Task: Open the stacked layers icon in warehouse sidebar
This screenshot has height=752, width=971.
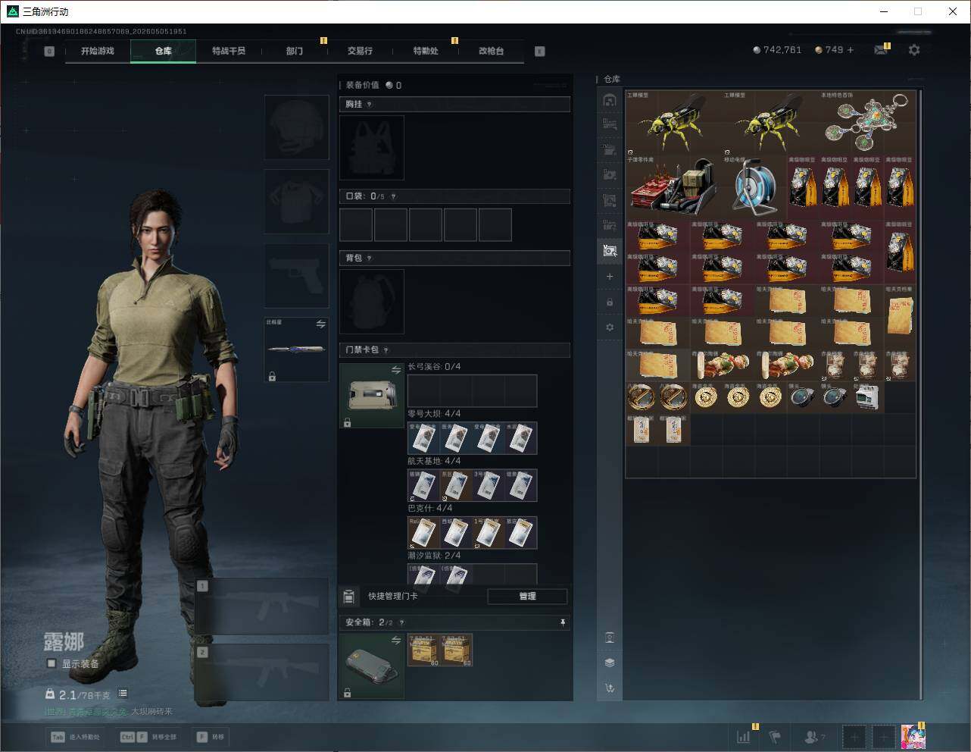Action: pyautogui.click(x=610, y=663)
